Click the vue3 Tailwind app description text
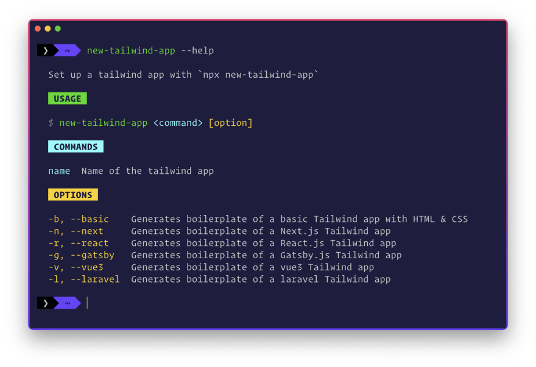 coord(327,267)
